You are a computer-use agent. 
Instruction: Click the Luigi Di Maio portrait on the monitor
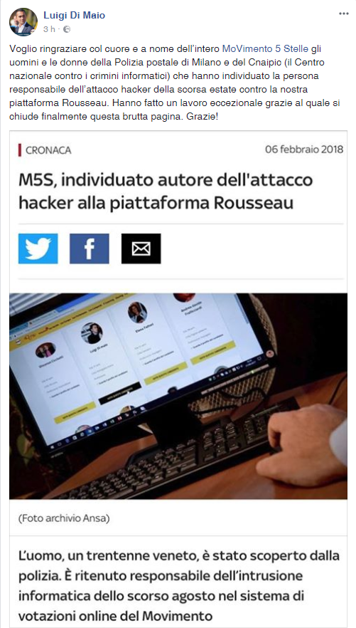coord(92,334)
